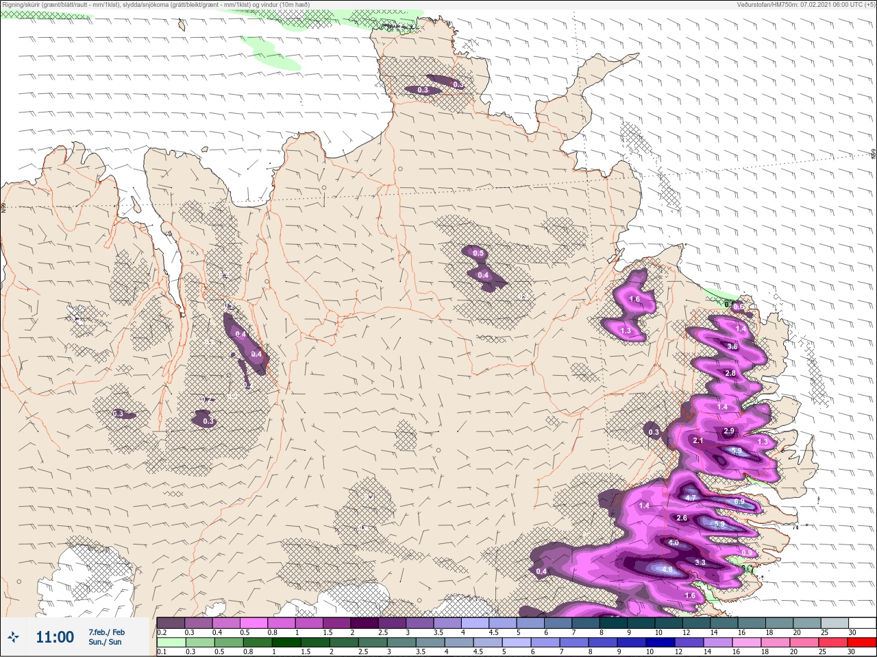Click the 3.3 precipitation value on the map
Image resolution: width=877 pixels, height=657 pixels.
point(700,563)
